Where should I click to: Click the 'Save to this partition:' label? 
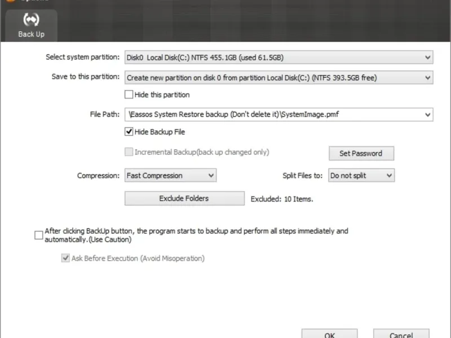tap(86, 77)
